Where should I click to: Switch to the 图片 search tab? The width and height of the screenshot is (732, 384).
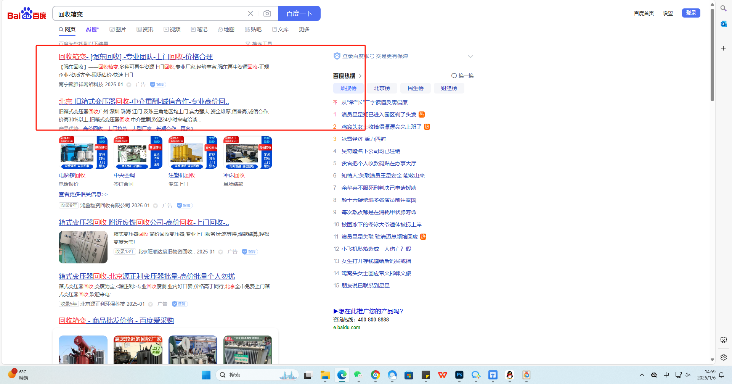point(118,29)
